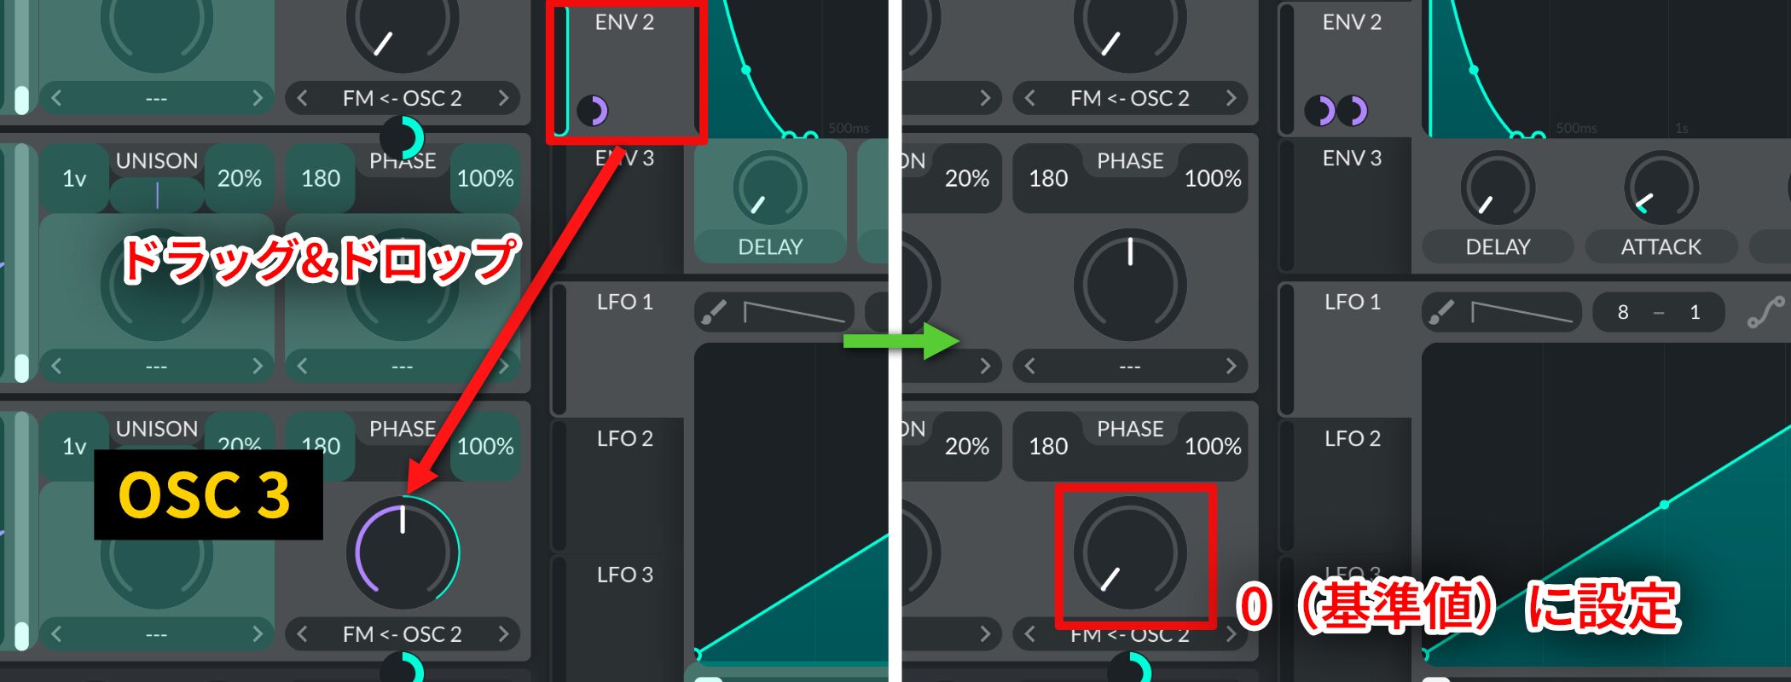
Task: Click the red-boxed FM knob set to zero
Action: point(1130,553)
